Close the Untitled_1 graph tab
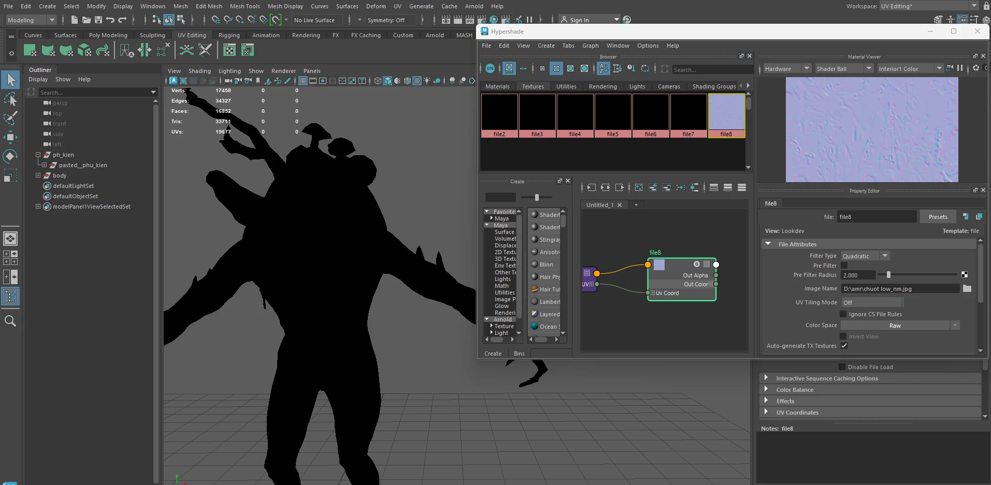The width and height of the screenshot is (991, 485). click(x=620, y=205)
